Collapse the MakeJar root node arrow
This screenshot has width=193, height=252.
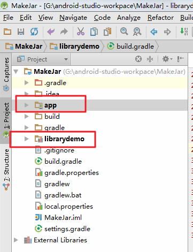(x=16, y=72)
